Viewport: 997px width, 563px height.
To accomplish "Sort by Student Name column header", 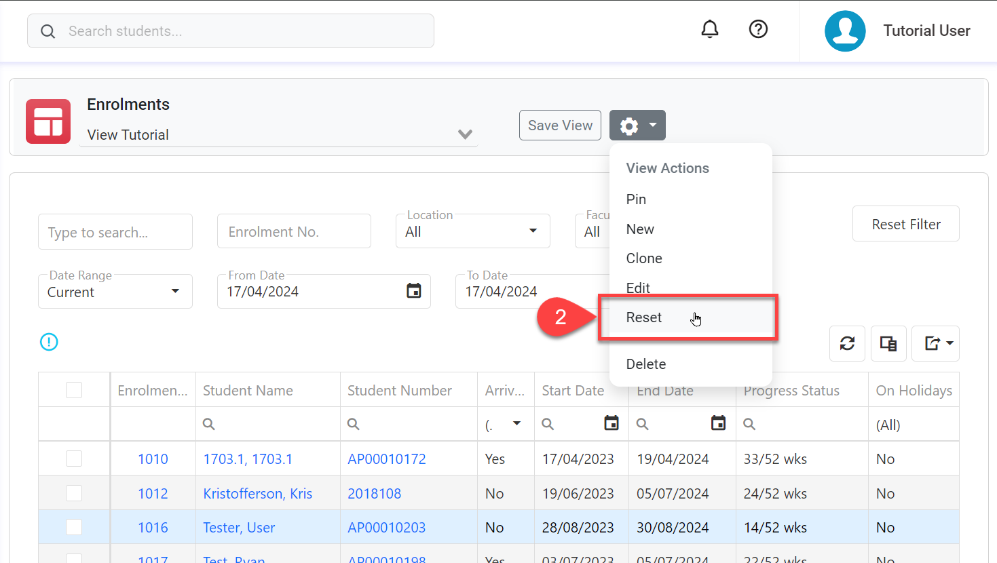I will tap(268, 390).
